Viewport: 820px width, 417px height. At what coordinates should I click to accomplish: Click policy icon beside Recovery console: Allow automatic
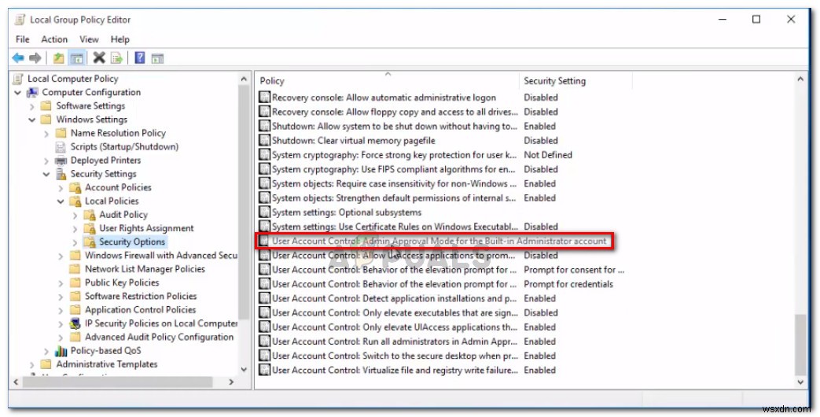coord(265,98)
